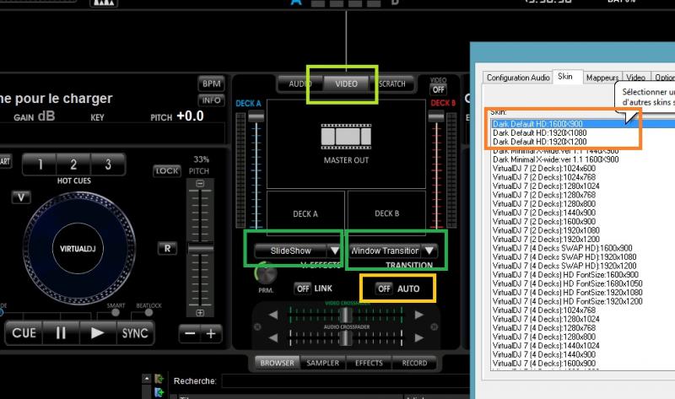Toggle the AUTO transition switch
Screen dimensions: 675x399
coord(384,288)
